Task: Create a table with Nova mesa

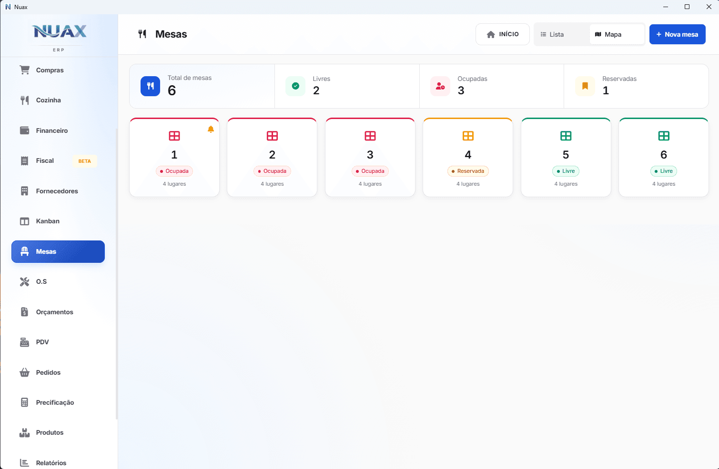Action: pos(678,34)
